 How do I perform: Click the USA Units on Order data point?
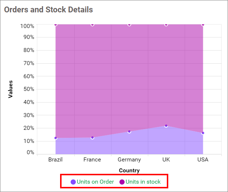point(203,133)
